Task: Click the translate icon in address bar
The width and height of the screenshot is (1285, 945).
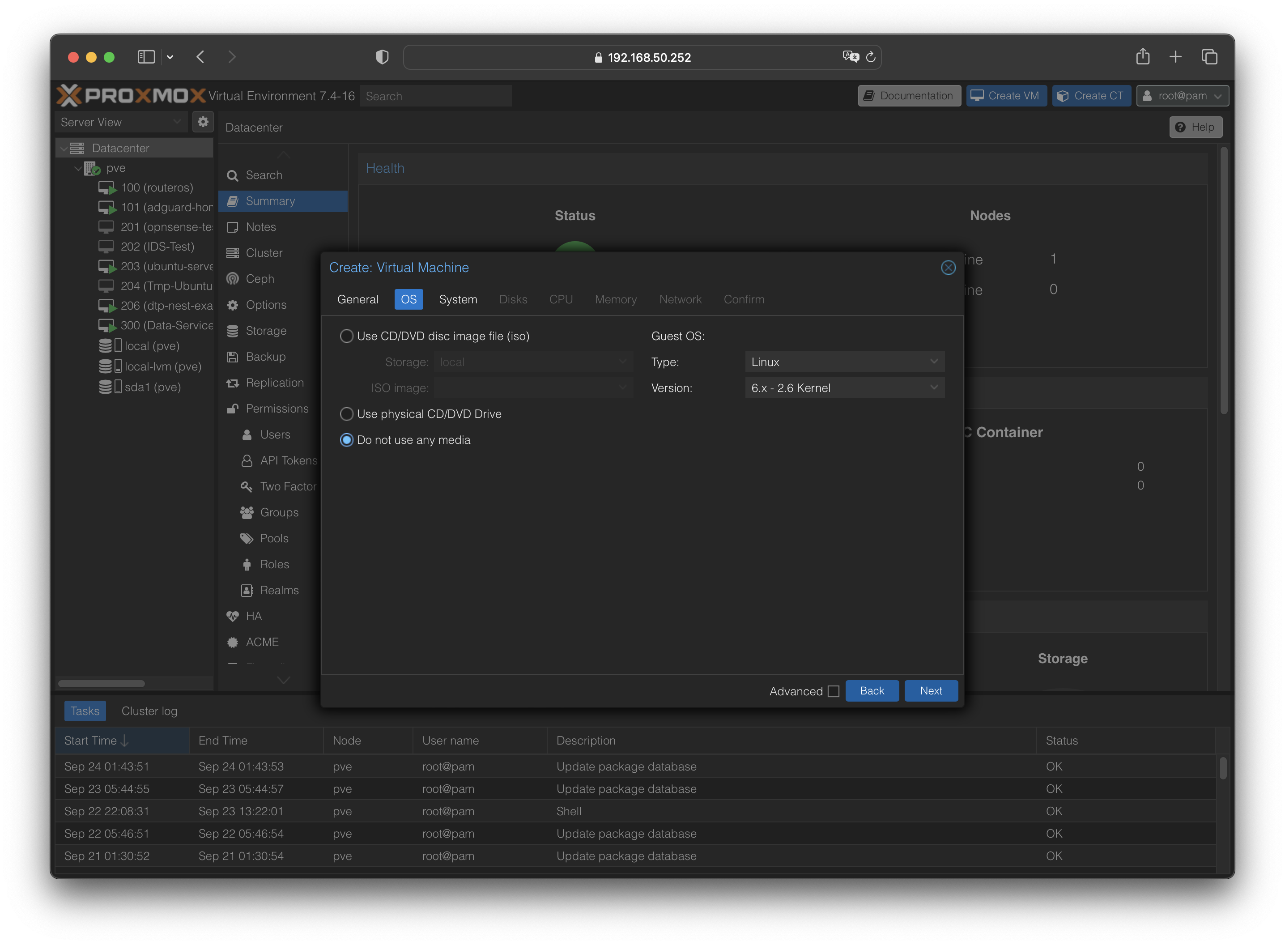Action: click(x=851, y=57)
